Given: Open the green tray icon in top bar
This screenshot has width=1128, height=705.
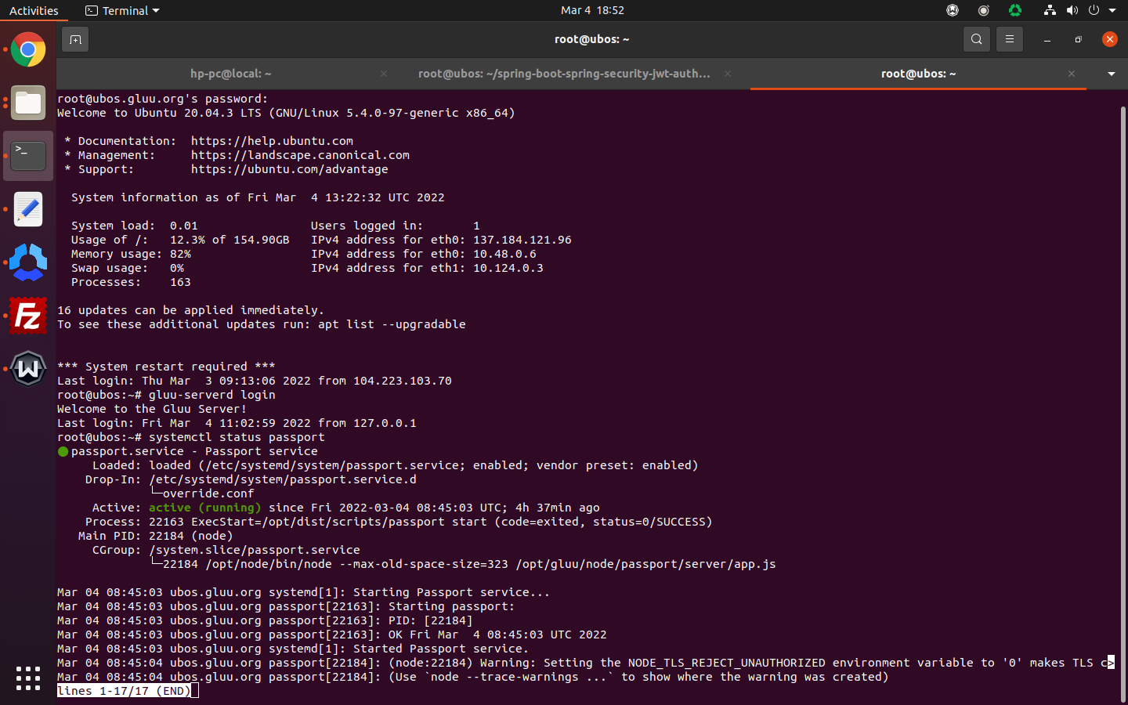Looking at the screenshot, I should [1015, 10].
